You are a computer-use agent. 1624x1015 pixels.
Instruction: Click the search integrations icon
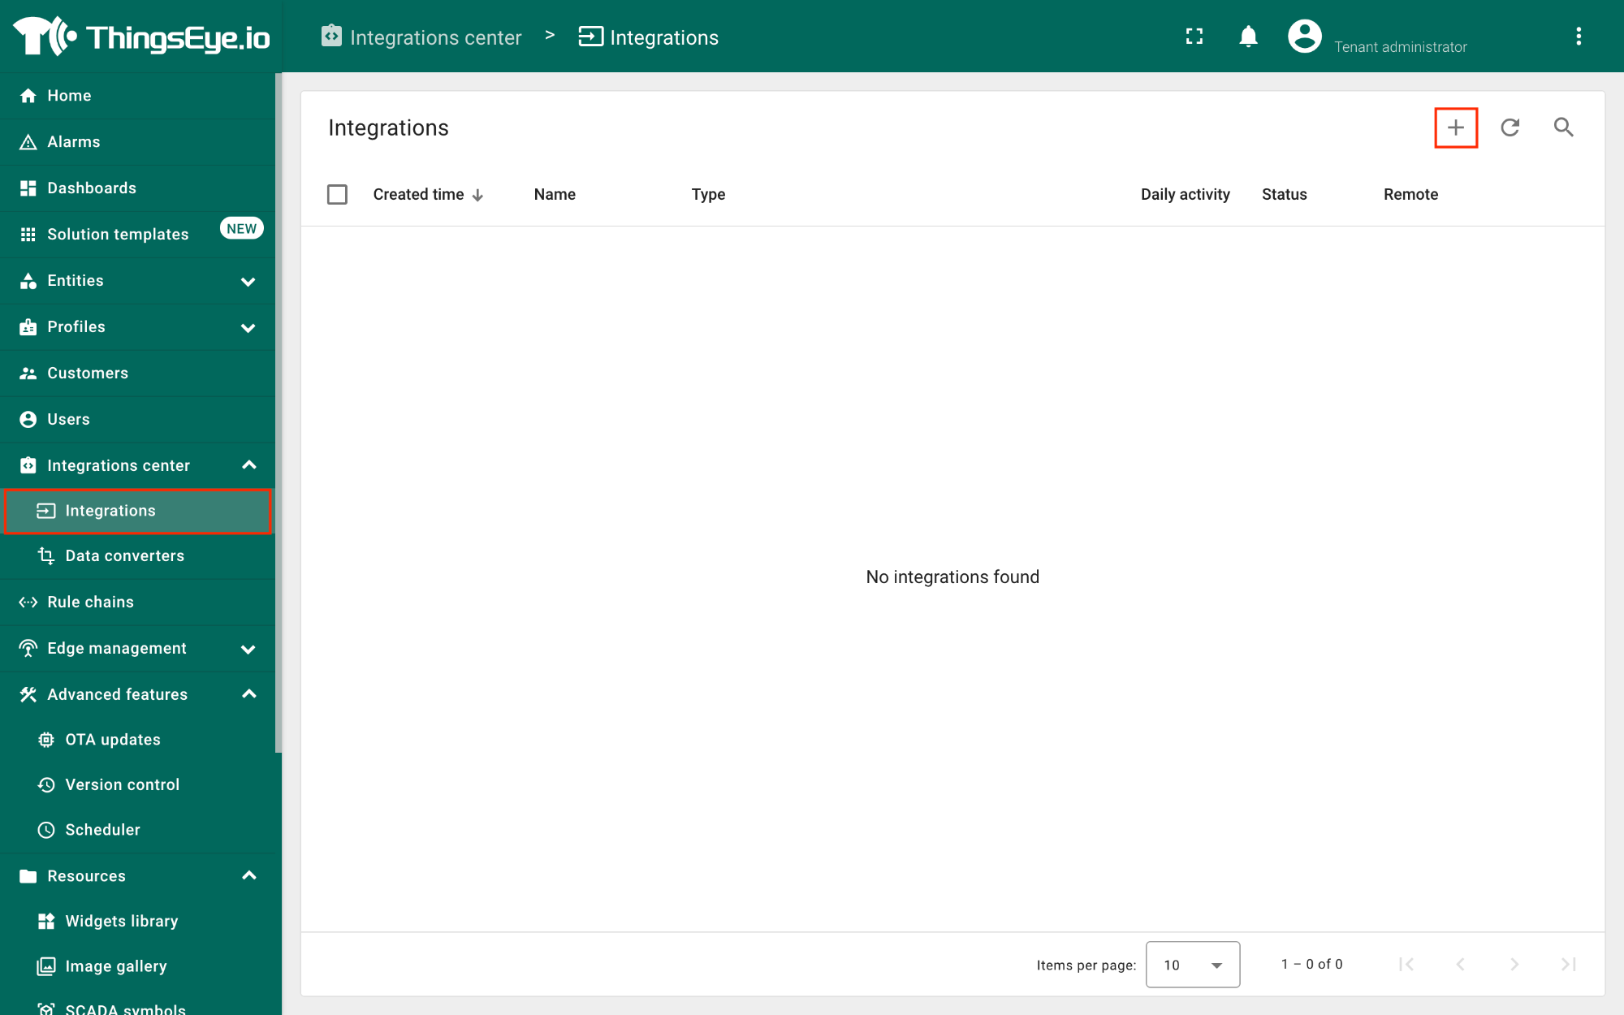click(1566, 127)
